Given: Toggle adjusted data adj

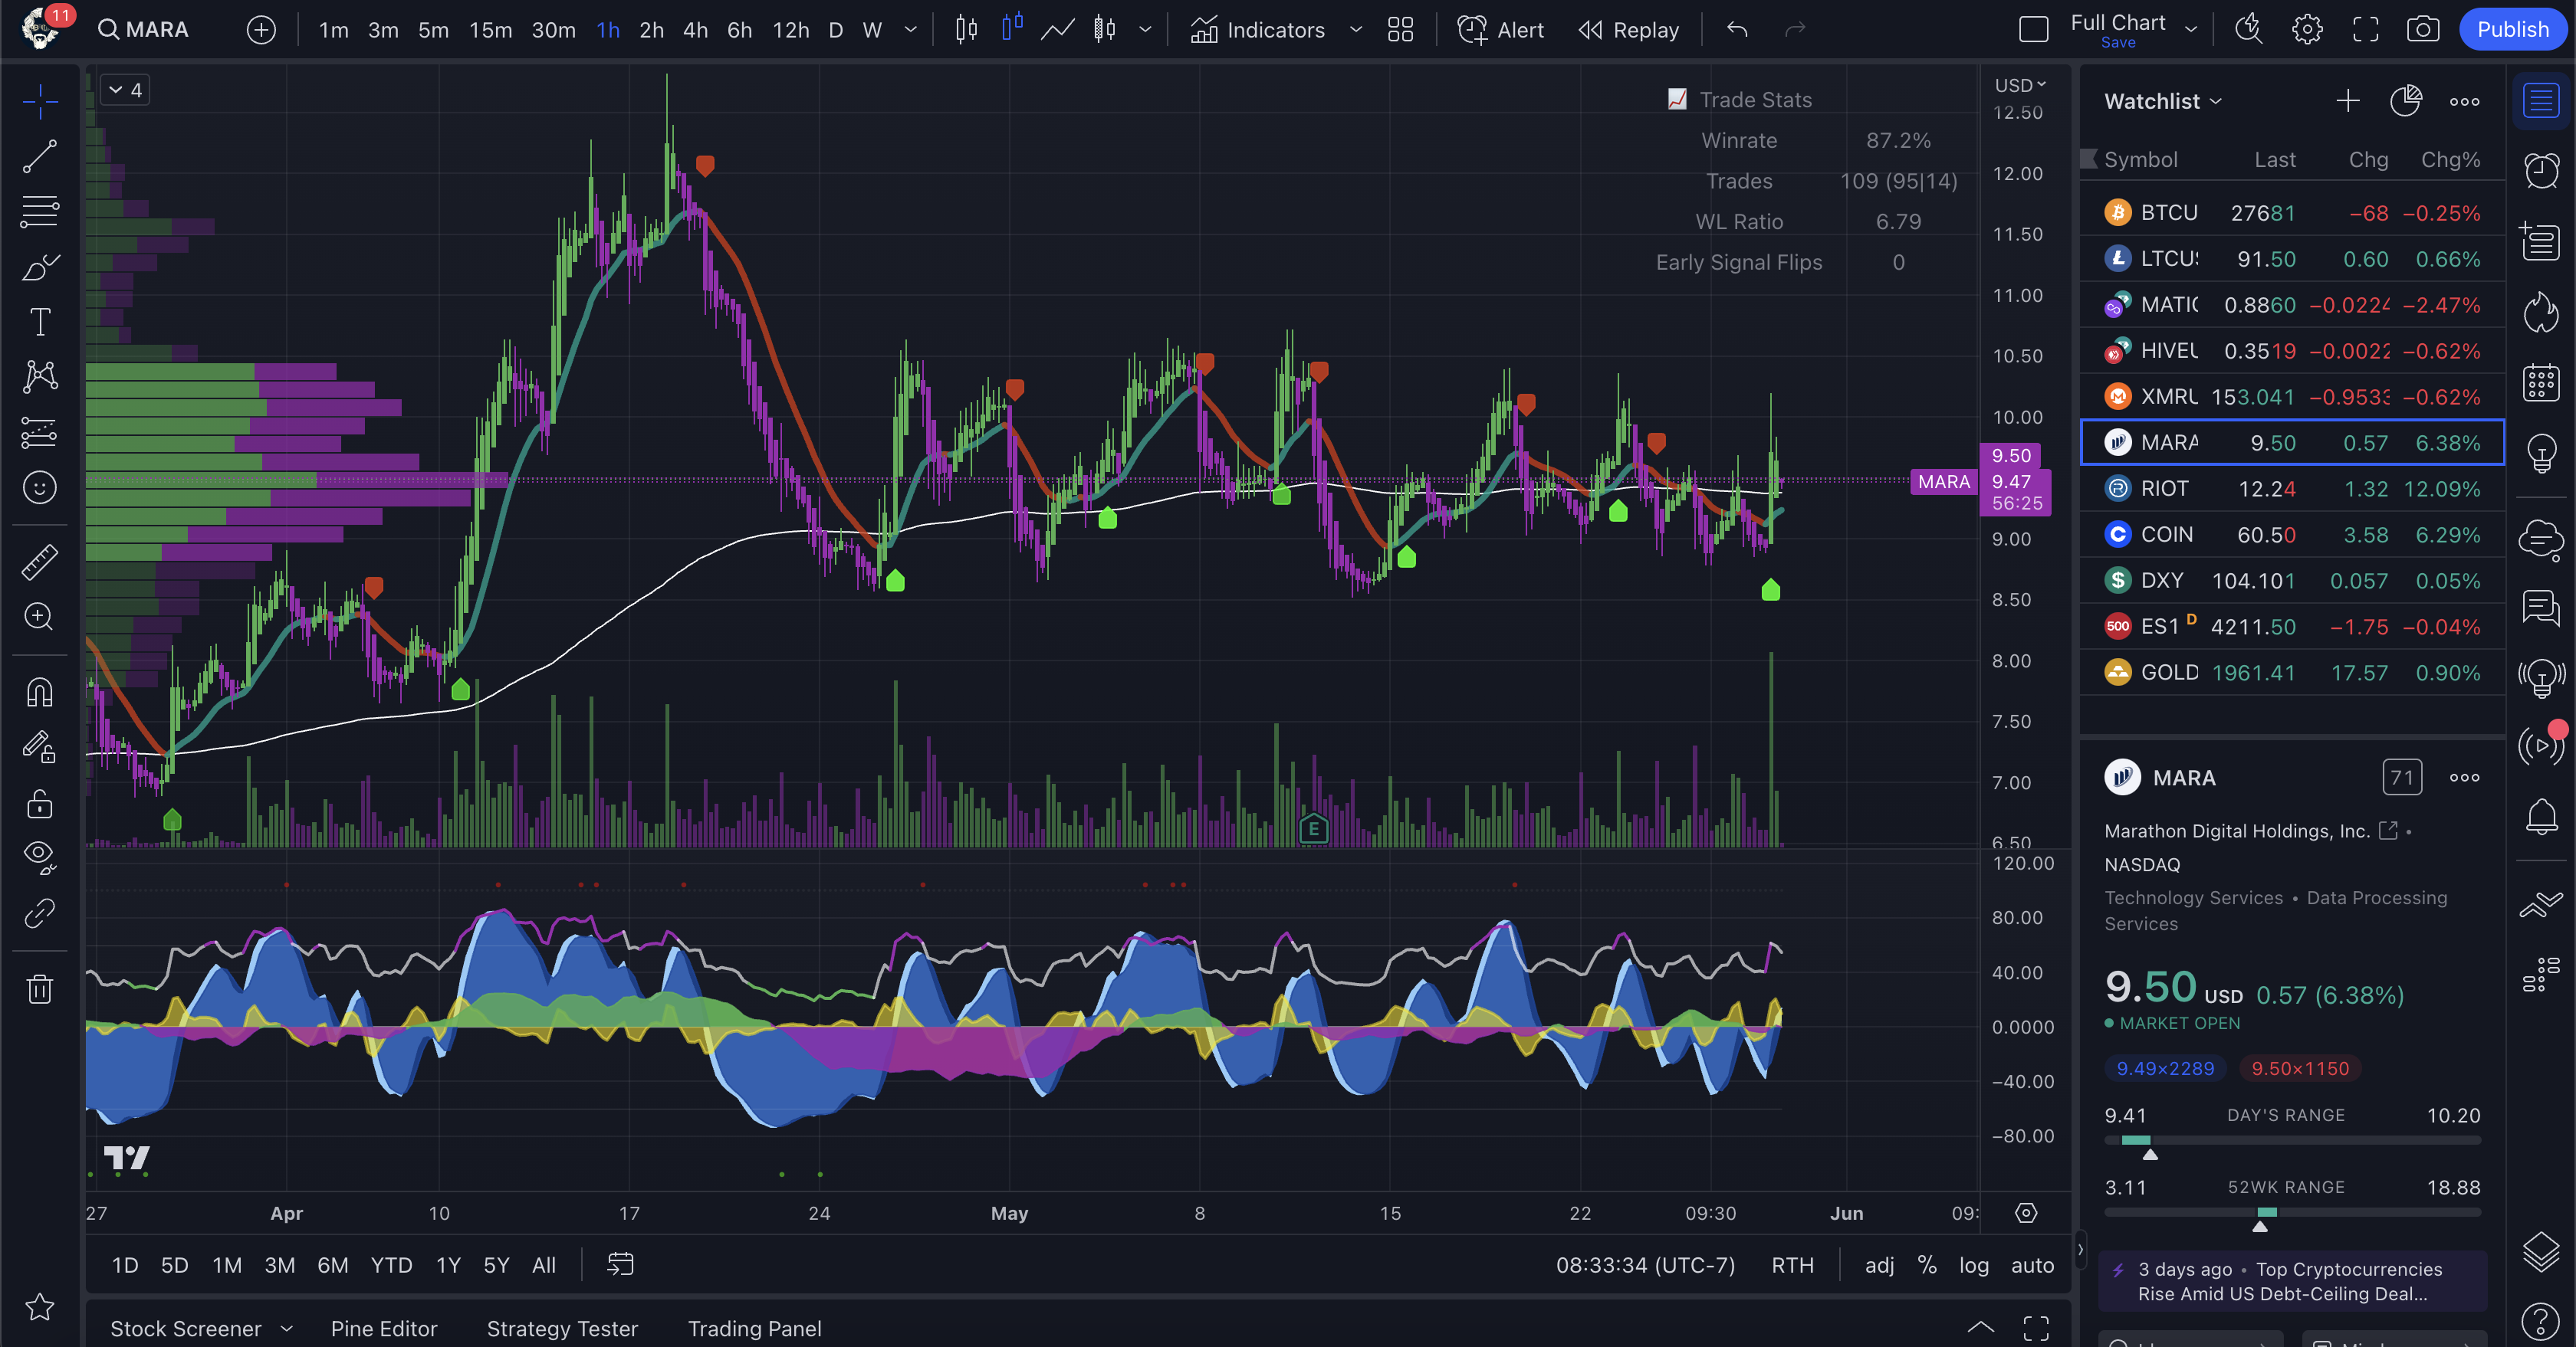Looking at the screenshot, I should point(1879,1265).
